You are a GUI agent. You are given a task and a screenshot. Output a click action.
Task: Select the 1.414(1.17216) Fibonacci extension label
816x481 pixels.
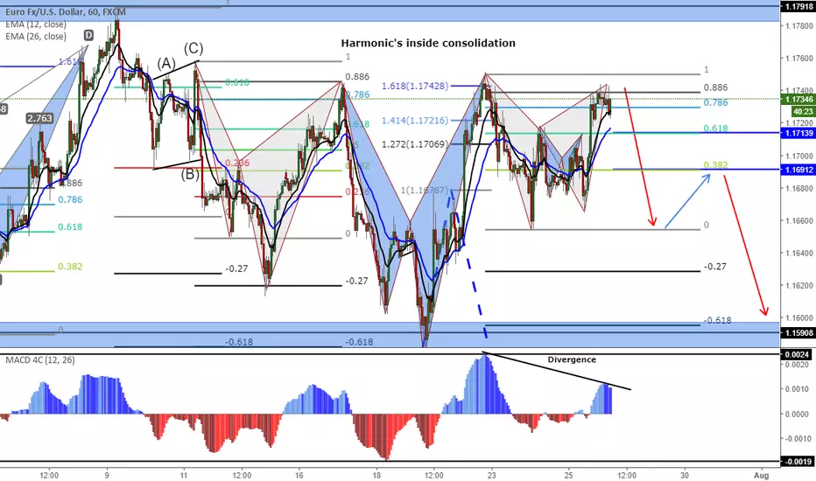pos(415,121)
